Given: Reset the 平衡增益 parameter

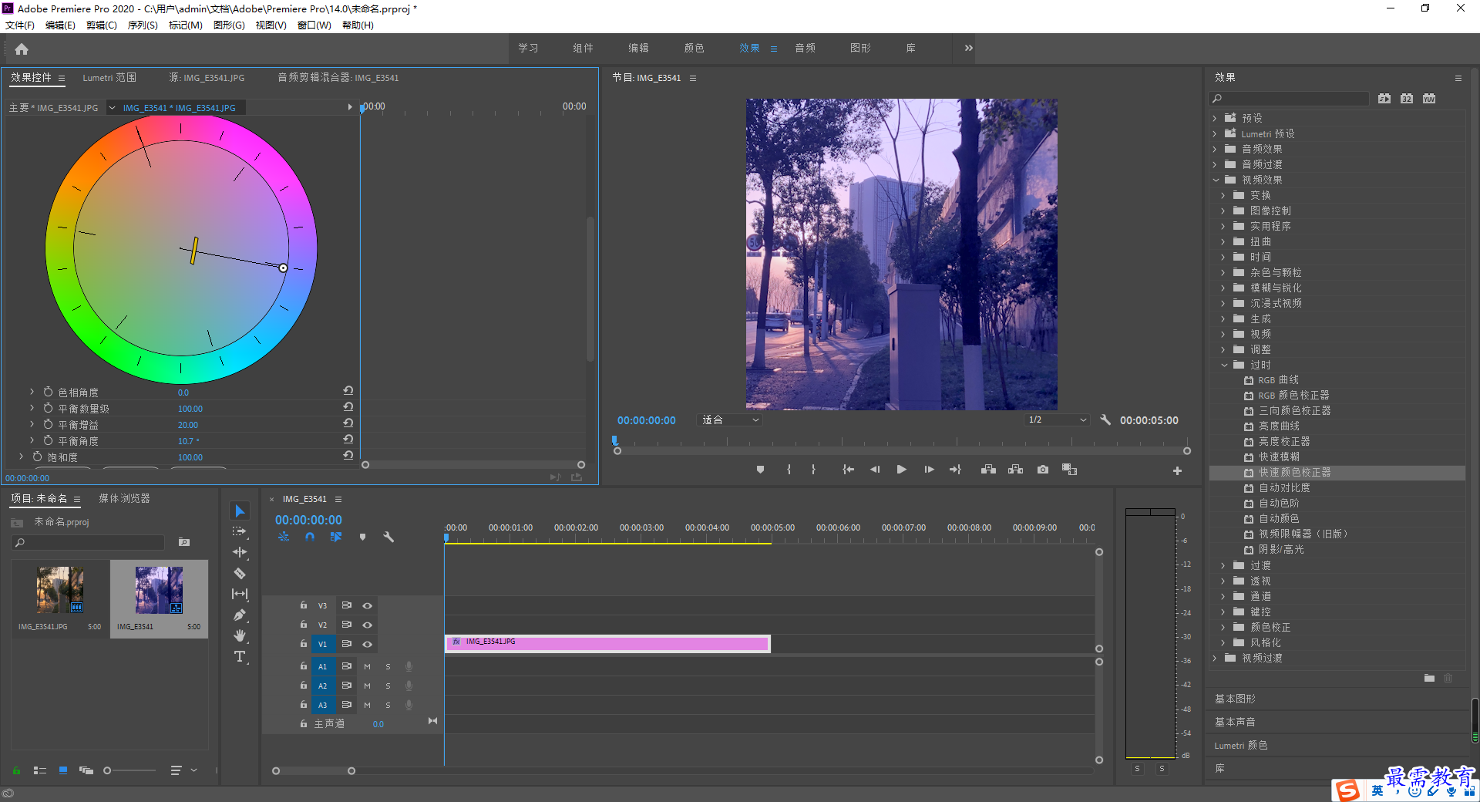Looking at the screenshot, I should tap(348, 423).
